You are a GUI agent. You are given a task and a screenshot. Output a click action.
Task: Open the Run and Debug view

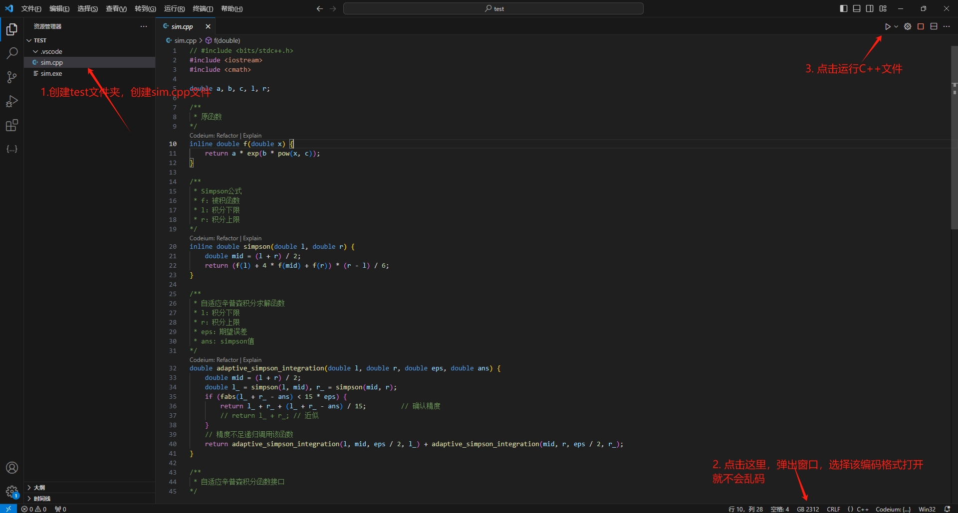pyautogui.click(x=12, y=101)
